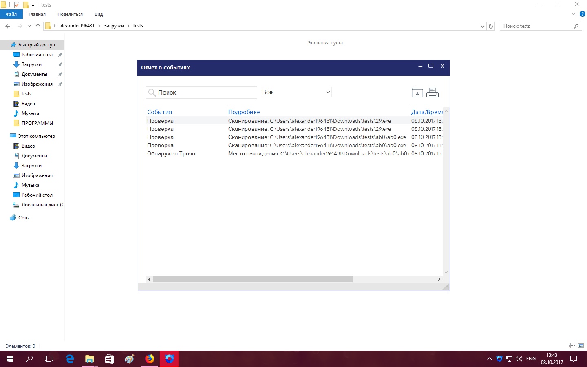Image resolution: width=587 pixels, height=367 pixels.
Task: Open the volume control in system tray
Action: pyautogui.click(x=519, y=359)
